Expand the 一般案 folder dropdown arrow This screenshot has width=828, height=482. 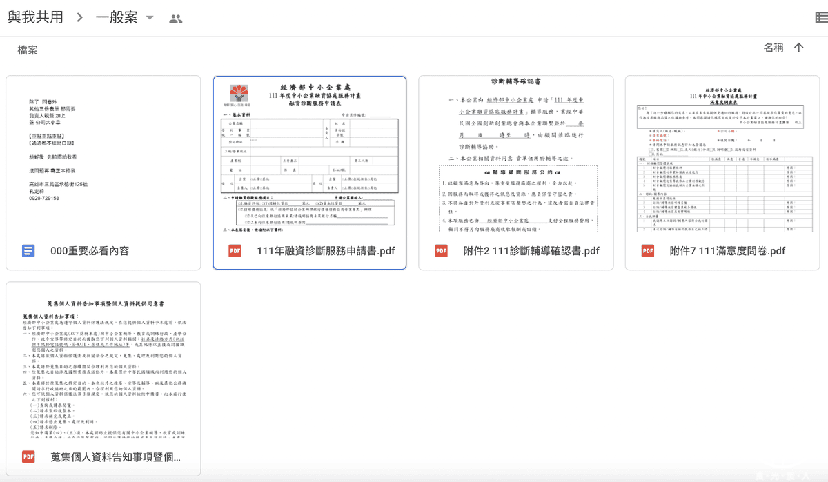pos(150,18)
